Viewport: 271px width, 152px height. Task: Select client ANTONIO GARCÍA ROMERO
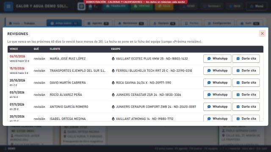coord(69,107)
